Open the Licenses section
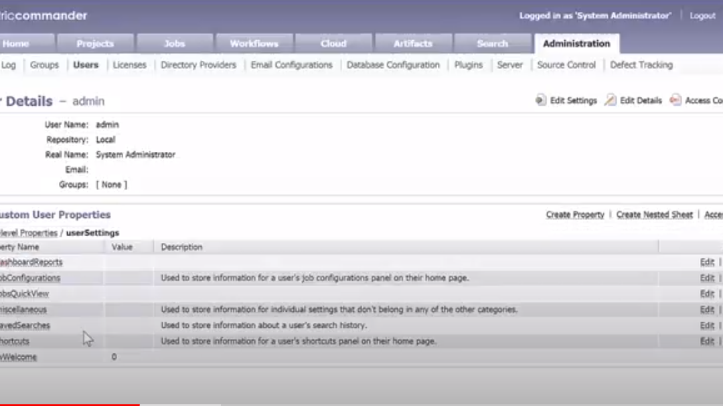This screenshot has height=406, width=723. tap(130, 65)
